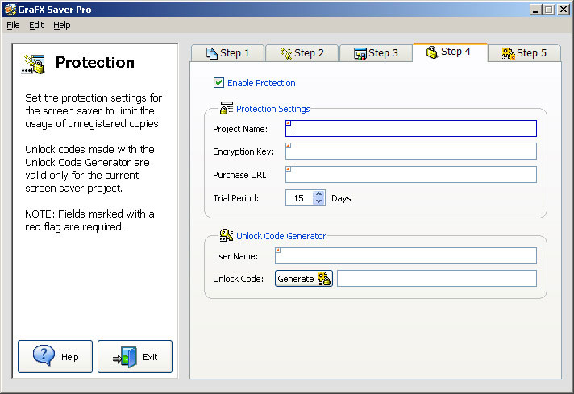Select the Trial Period value field

299,198
